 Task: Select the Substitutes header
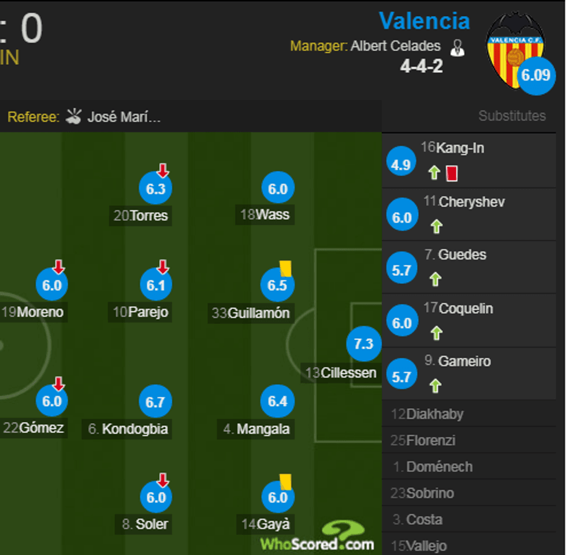click(512, 116)
